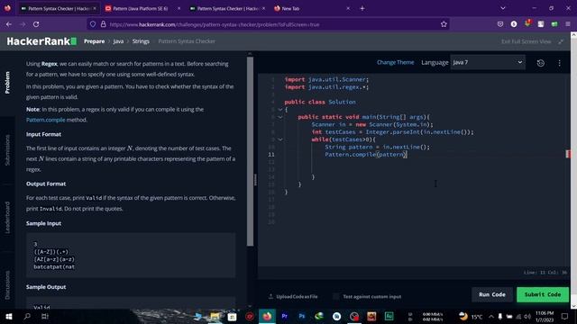Open the Discussions sidebar tab

coord(7,285)
